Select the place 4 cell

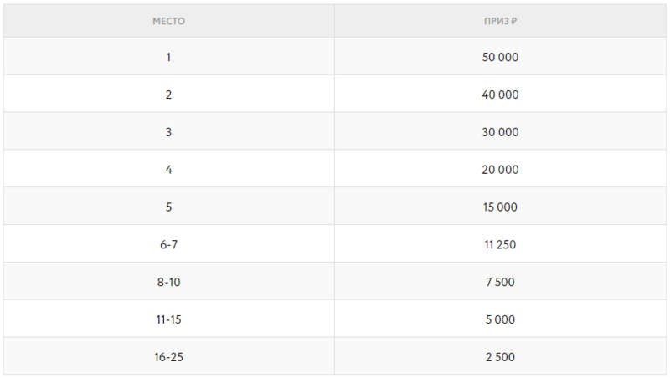click(x=169, y=169)
